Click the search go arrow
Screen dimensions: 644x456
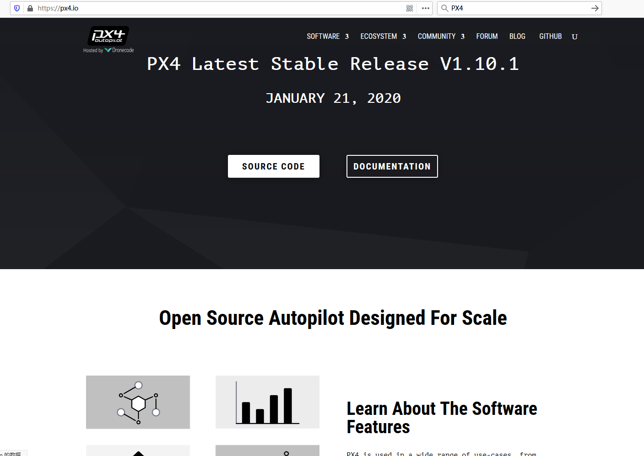pos(595,8)
